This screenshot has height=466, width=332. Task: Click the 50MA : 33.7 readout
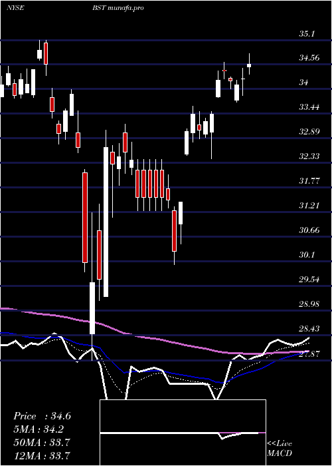click(x=42, y=443)
